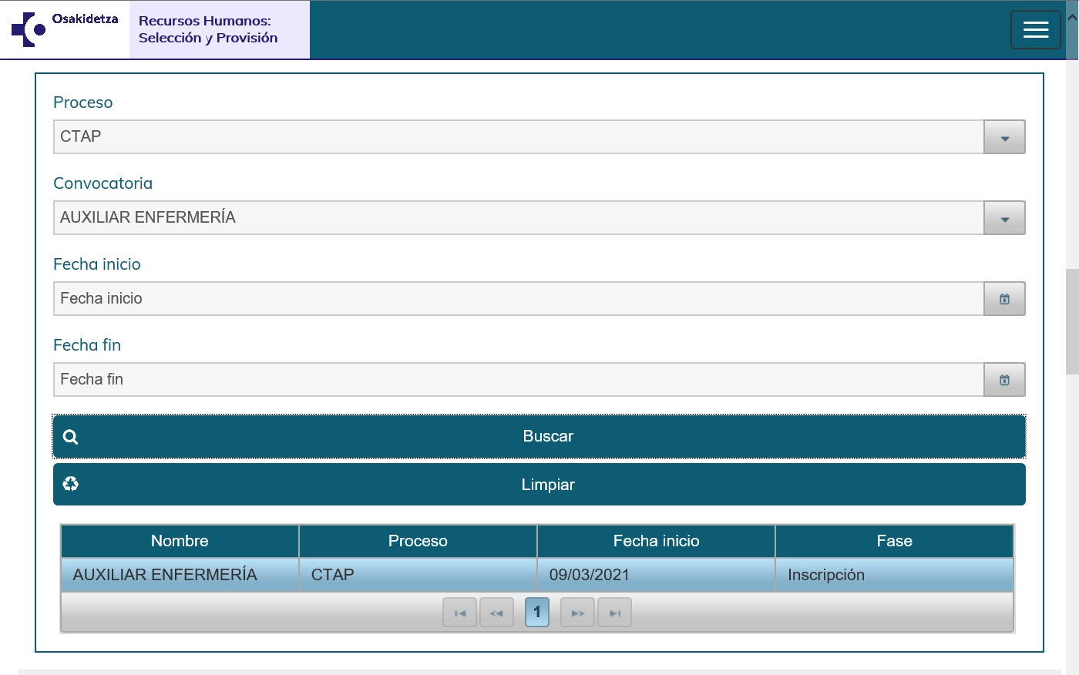Open the Fecha inicio calendar picker

point(1004,299)
